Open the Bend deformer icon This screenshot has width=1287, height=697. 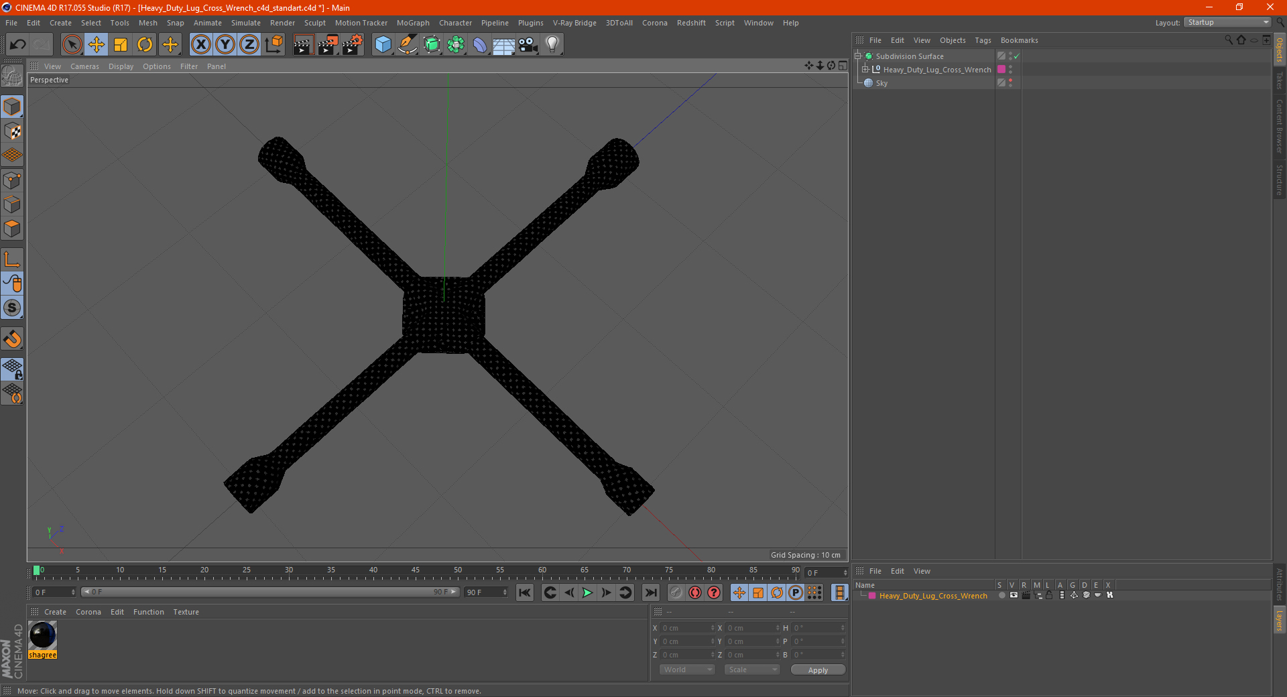[480, 45]
